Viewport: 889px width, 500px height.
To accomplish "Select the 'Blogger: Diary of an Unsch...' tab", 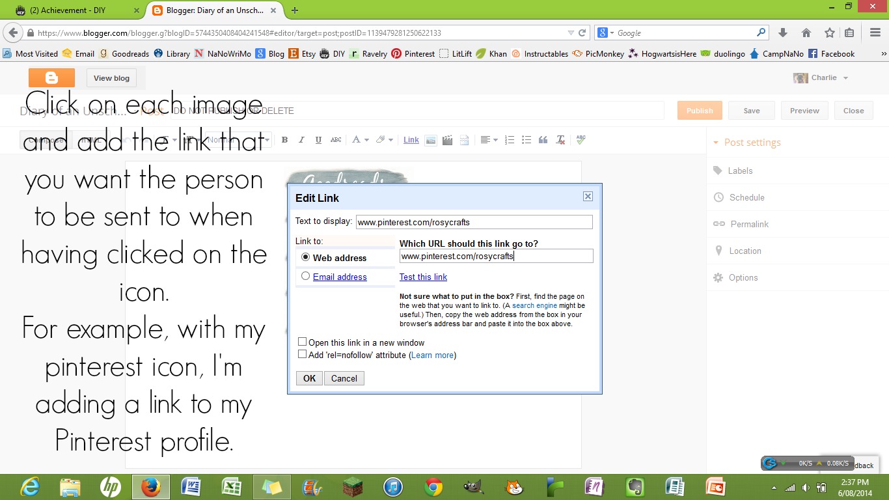I will [213, 10].
